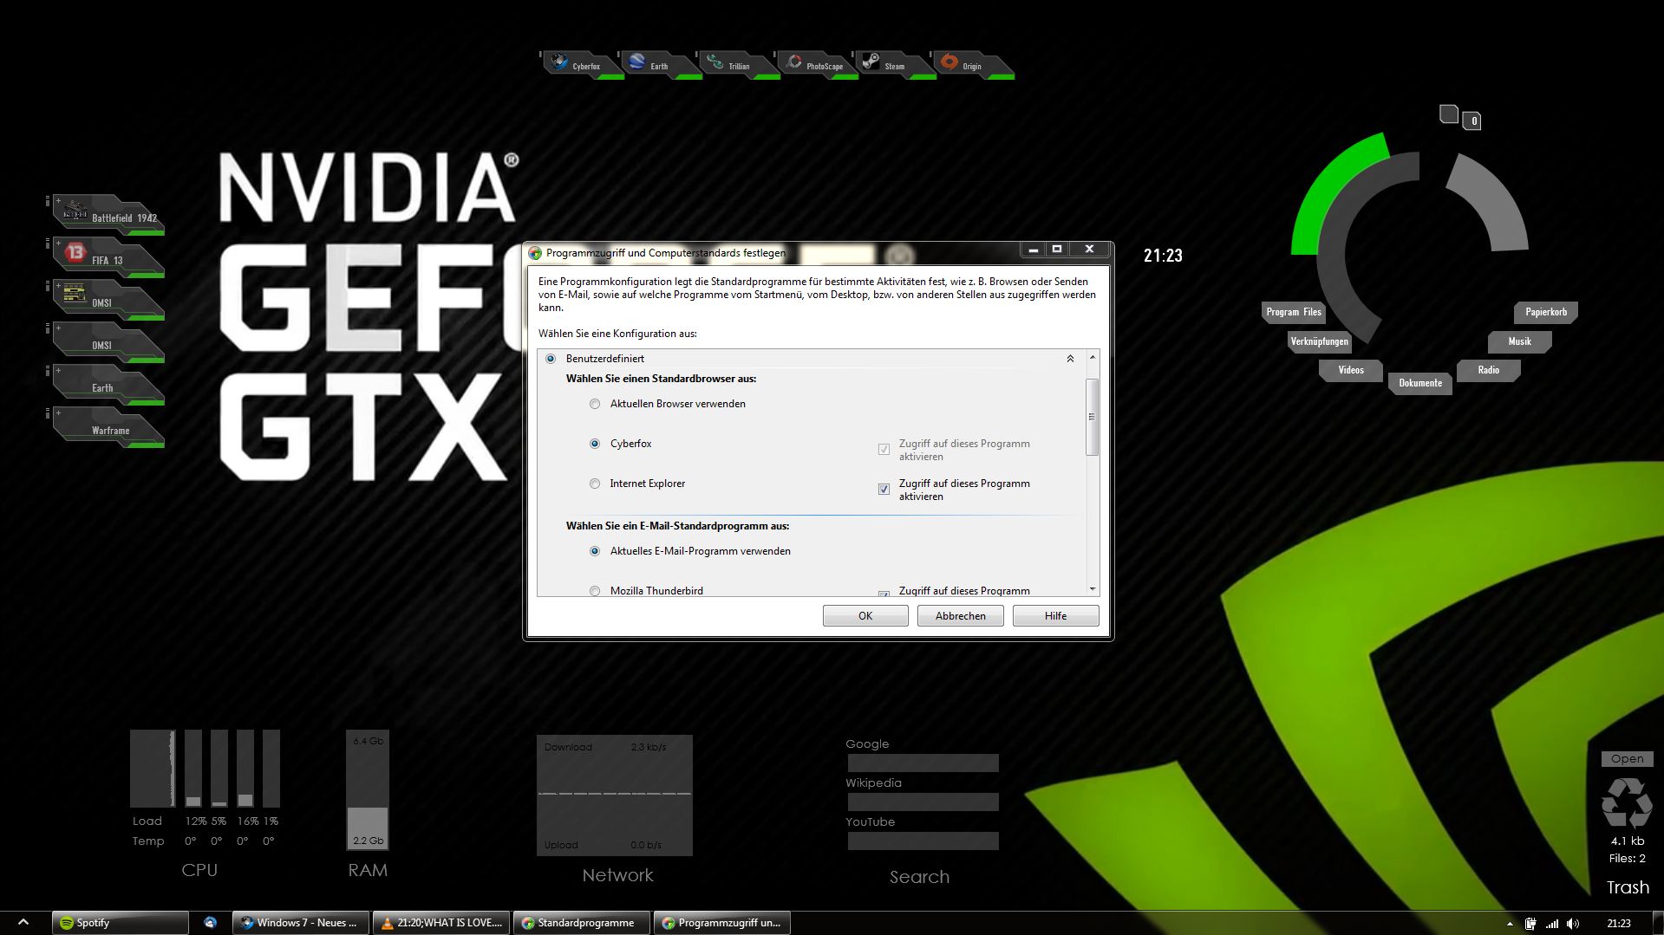Click the counter badge showing 0
The width and height of the screenshot is (1664, 935).
[x=1473, y=121]
